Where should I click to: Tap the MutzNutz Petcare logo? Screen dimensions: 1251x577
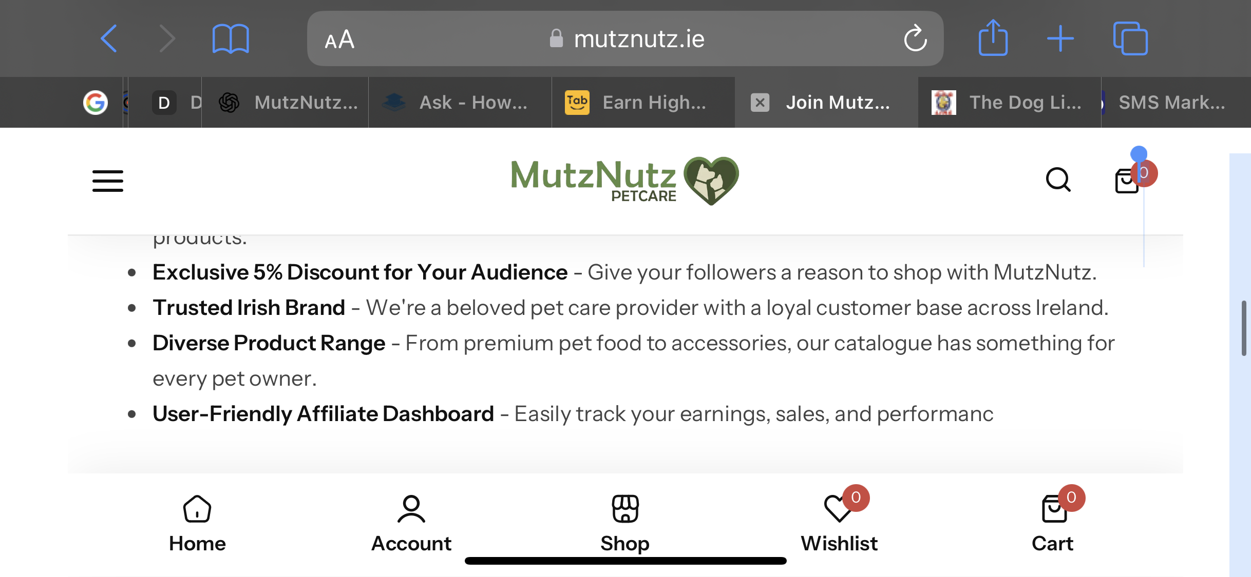625,181
